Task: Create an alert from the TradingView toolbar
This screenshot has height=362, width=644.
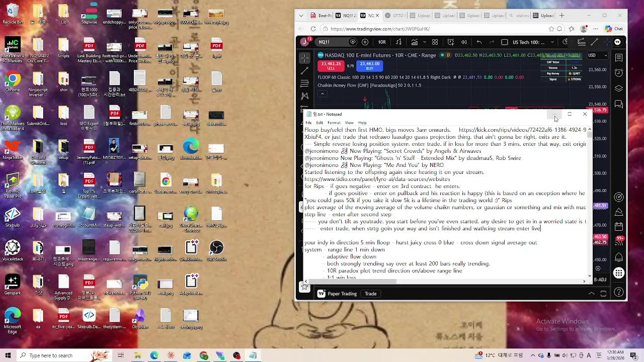Action: (x=451, y=42)
